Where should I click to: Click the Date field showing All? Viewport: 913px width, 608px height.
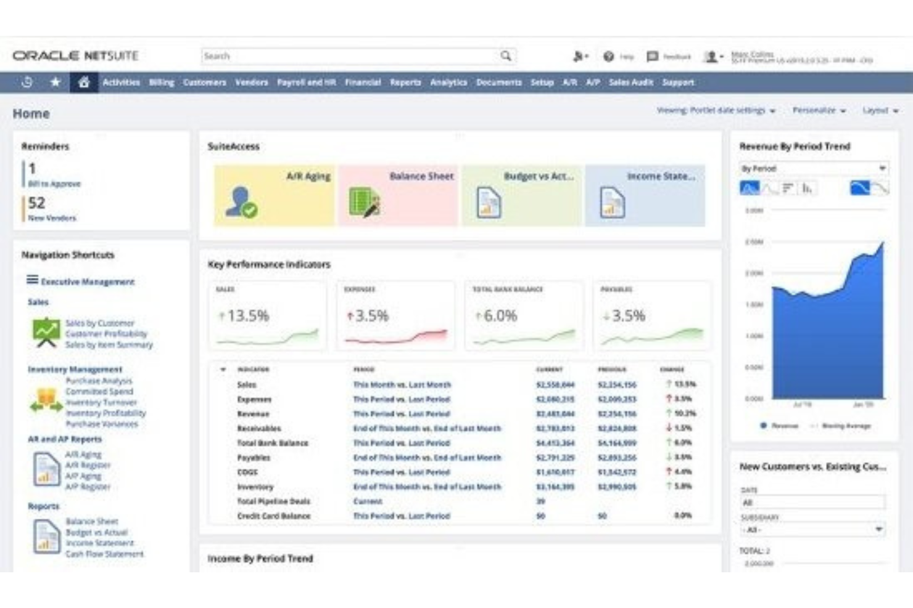point(812,503)
